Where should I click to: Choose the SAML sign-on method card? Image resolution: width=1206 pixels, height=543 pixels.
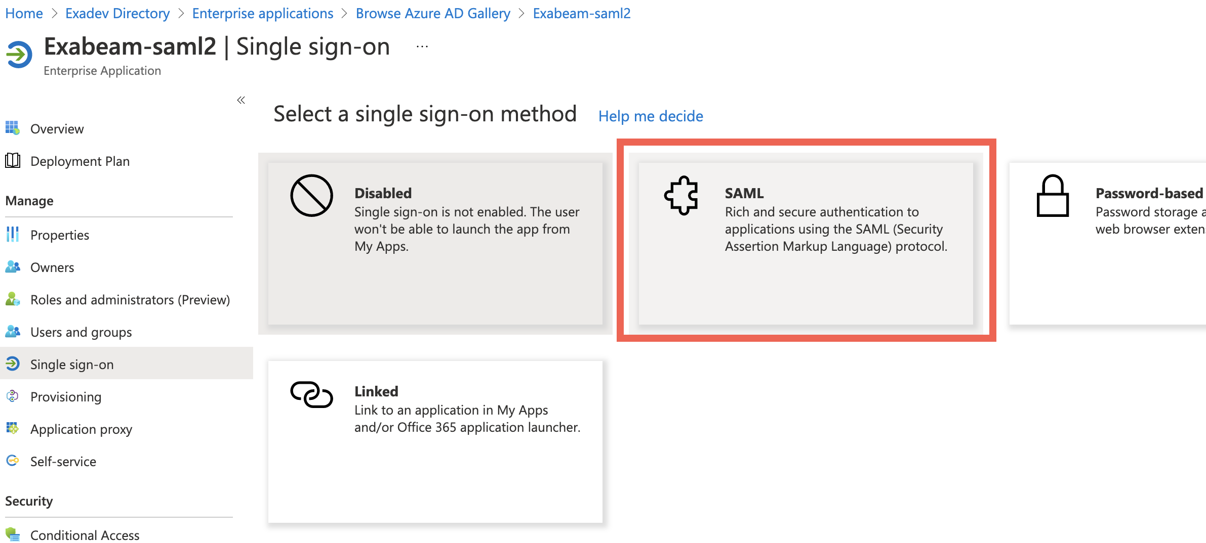pos(806,243)
